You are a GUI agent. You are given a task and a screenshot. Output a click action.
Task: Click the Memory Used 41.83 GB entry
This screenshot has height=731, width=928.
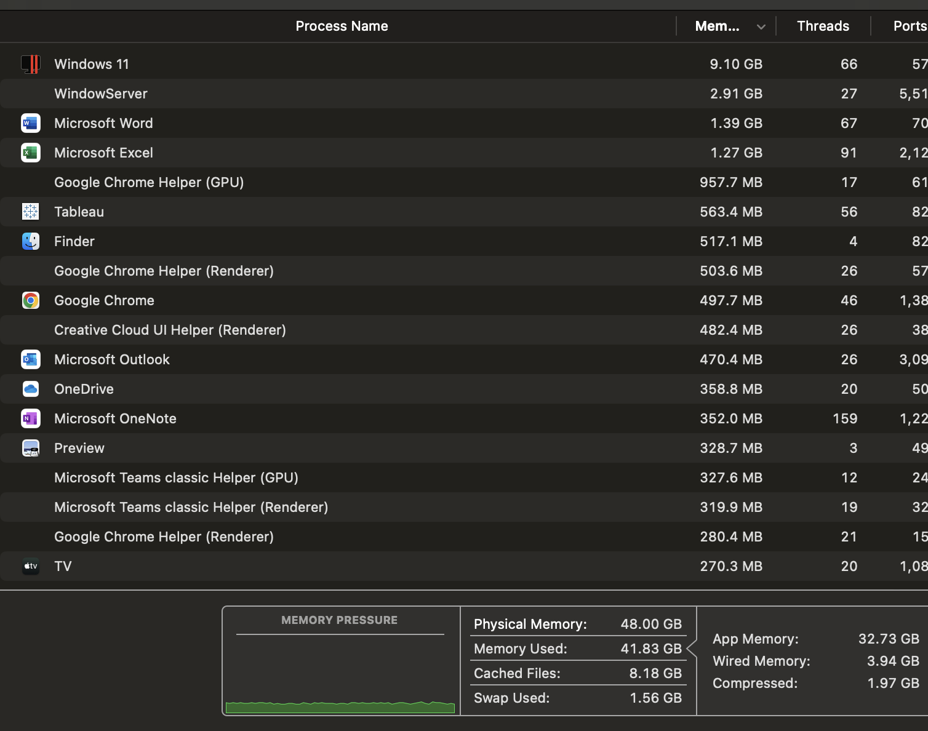[x=578, y=649]
